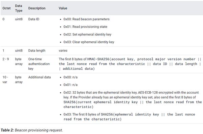This screenshot has height=134, width=203.
Task: Click octet '1' cell
Action: pos(3,50)
